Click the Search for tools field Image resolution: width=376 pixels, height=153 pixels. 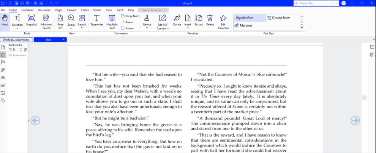153,10
